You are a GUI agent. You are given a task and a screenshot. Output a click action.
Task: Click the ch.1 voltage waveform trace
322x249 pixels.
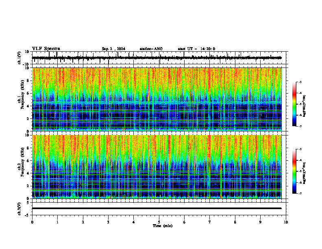pyautogui.click(x=157, y=58)
